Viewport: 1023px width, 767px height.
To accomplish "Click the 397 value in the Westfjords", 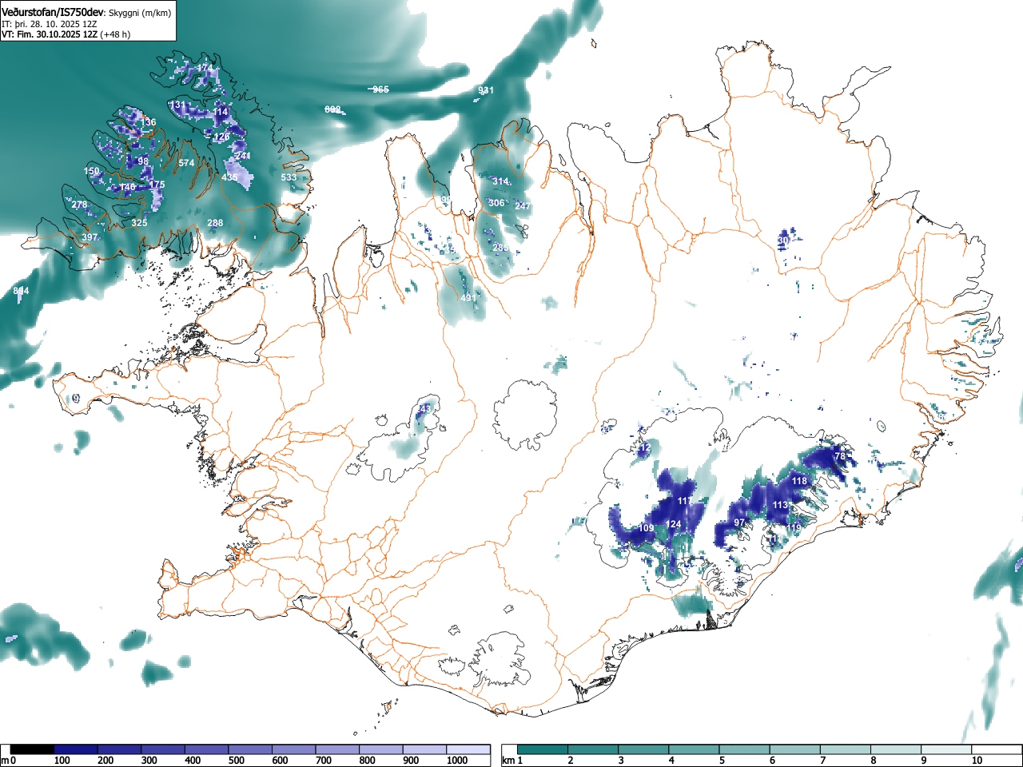I will coord(90,237).
